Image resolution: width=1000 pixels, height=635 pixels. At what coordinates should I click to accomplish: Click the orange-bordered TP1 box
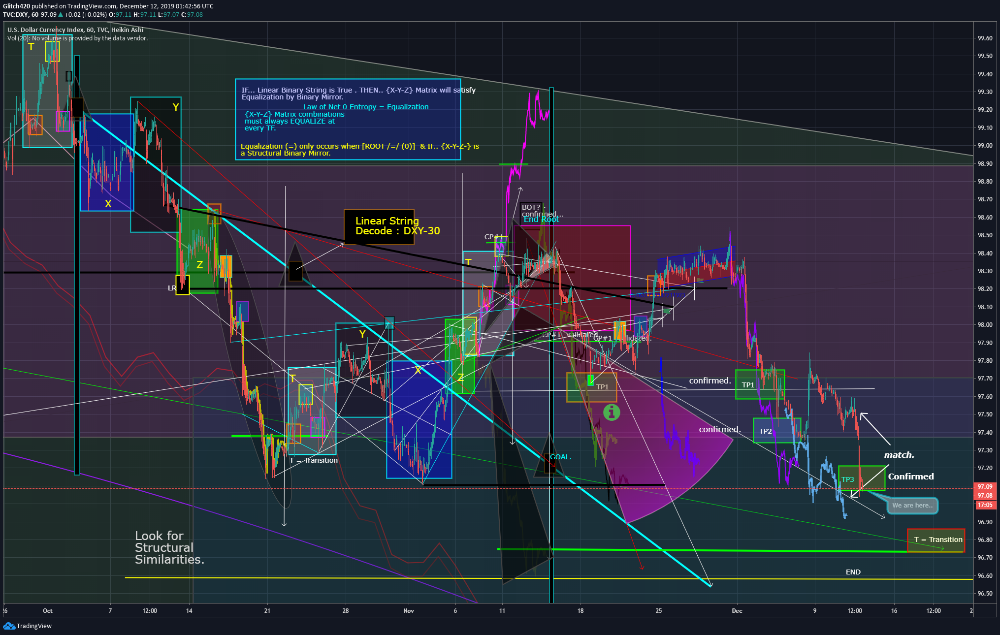[x=591, y=387]
